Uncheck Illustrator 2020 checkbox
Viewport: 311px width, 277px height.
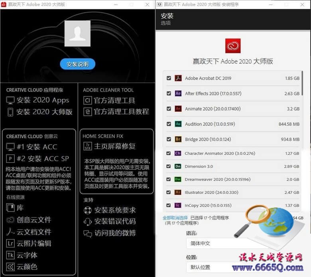[169, 192]
